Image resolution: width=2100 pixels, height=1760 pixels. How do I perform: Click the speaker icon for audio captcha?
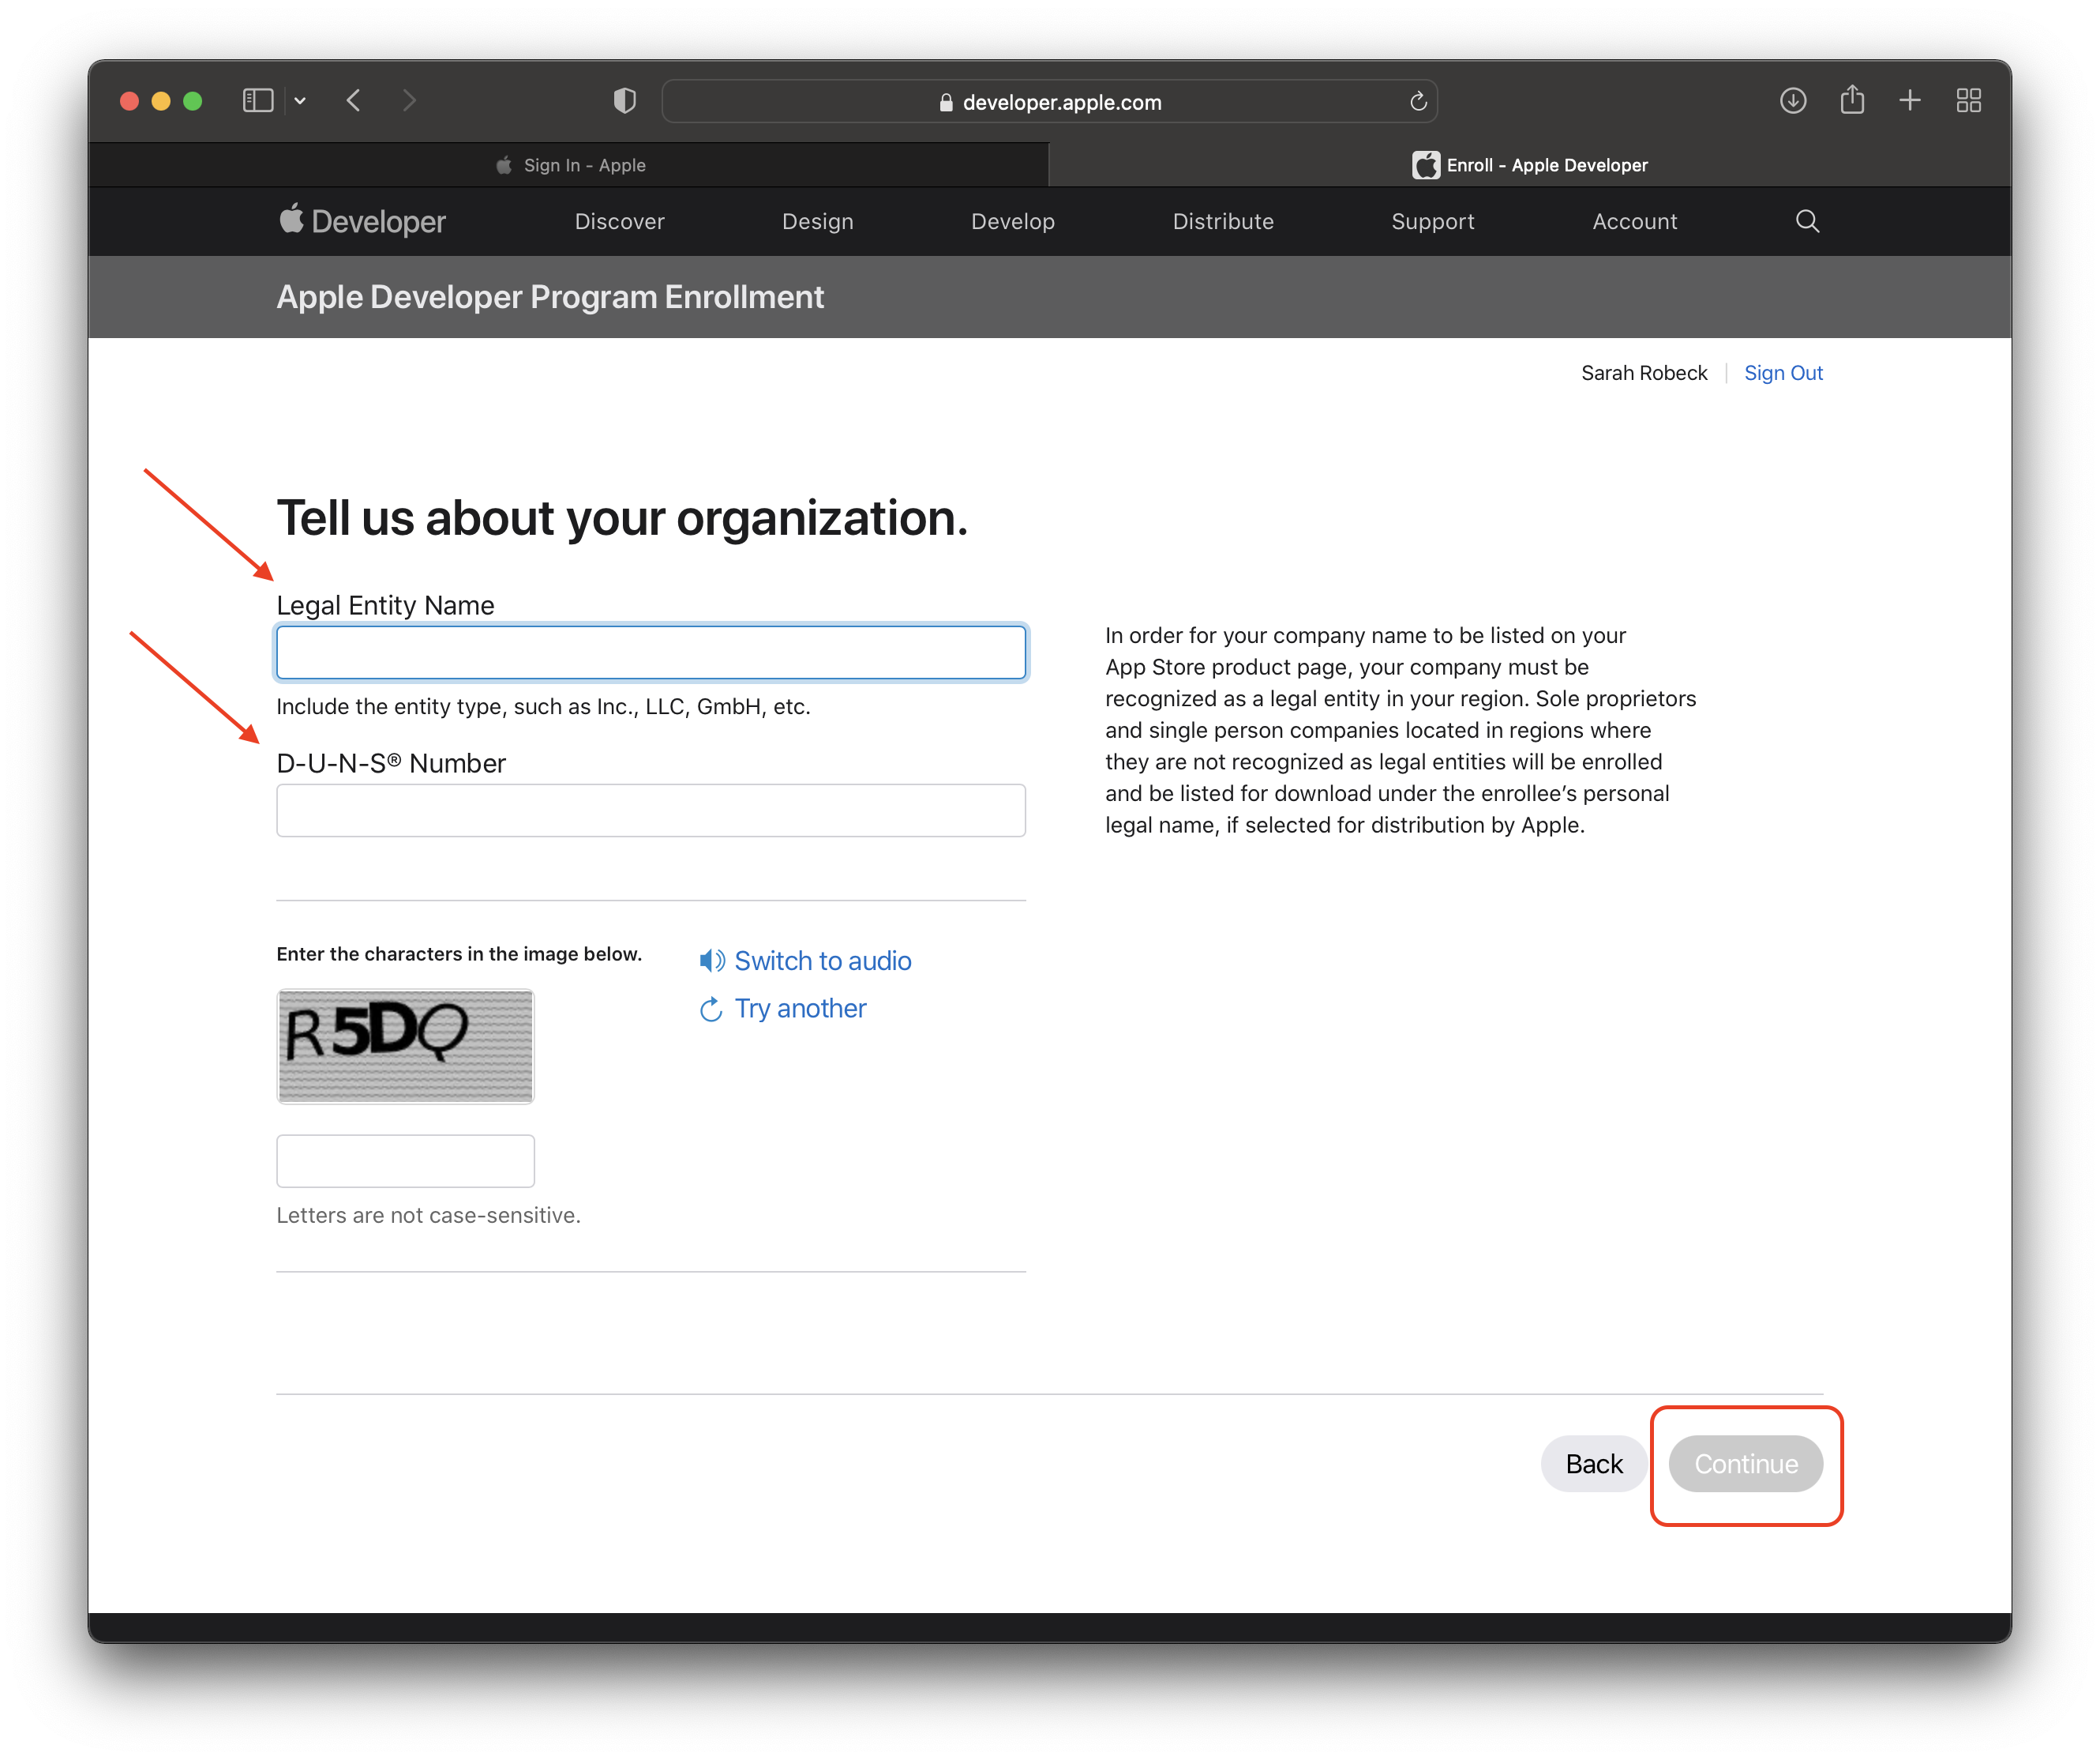(711, 961)
